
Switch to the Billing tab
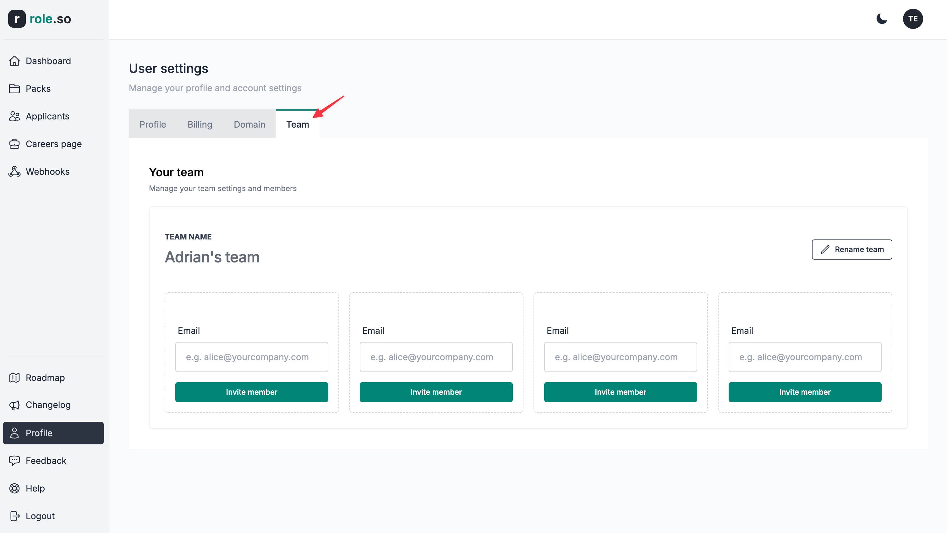(200, 124)
